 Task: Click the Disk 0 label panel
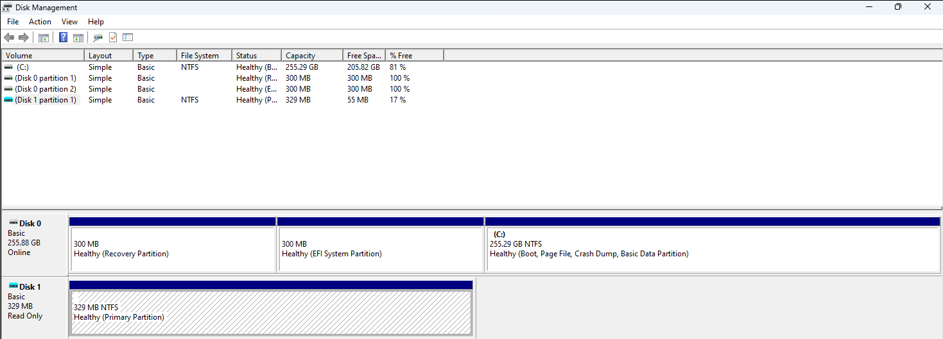[35, 244]
